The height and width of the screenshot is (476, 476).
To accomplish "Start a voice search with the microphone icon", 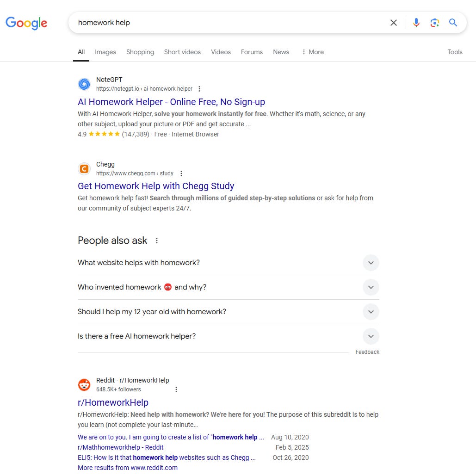I will (x=416, y=22).
